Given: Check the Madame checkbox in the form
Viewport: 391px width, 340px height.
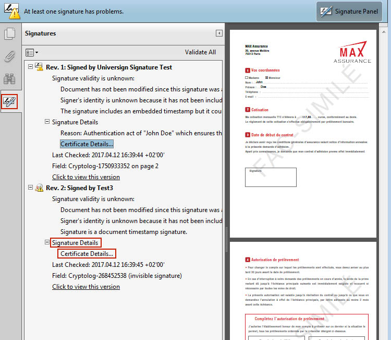Looking at the screenshot, I should (247, 78).
